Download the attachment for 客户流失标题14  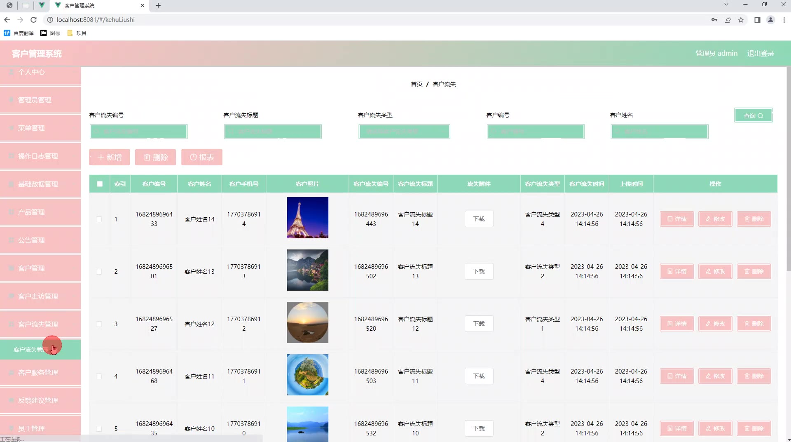(479, 219)
